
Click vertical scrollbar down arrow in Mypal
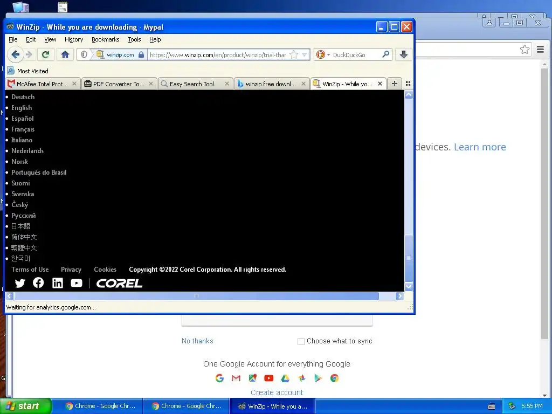409,287
